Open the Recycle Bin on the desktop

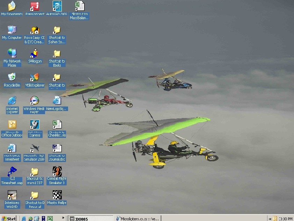[12, 80]
